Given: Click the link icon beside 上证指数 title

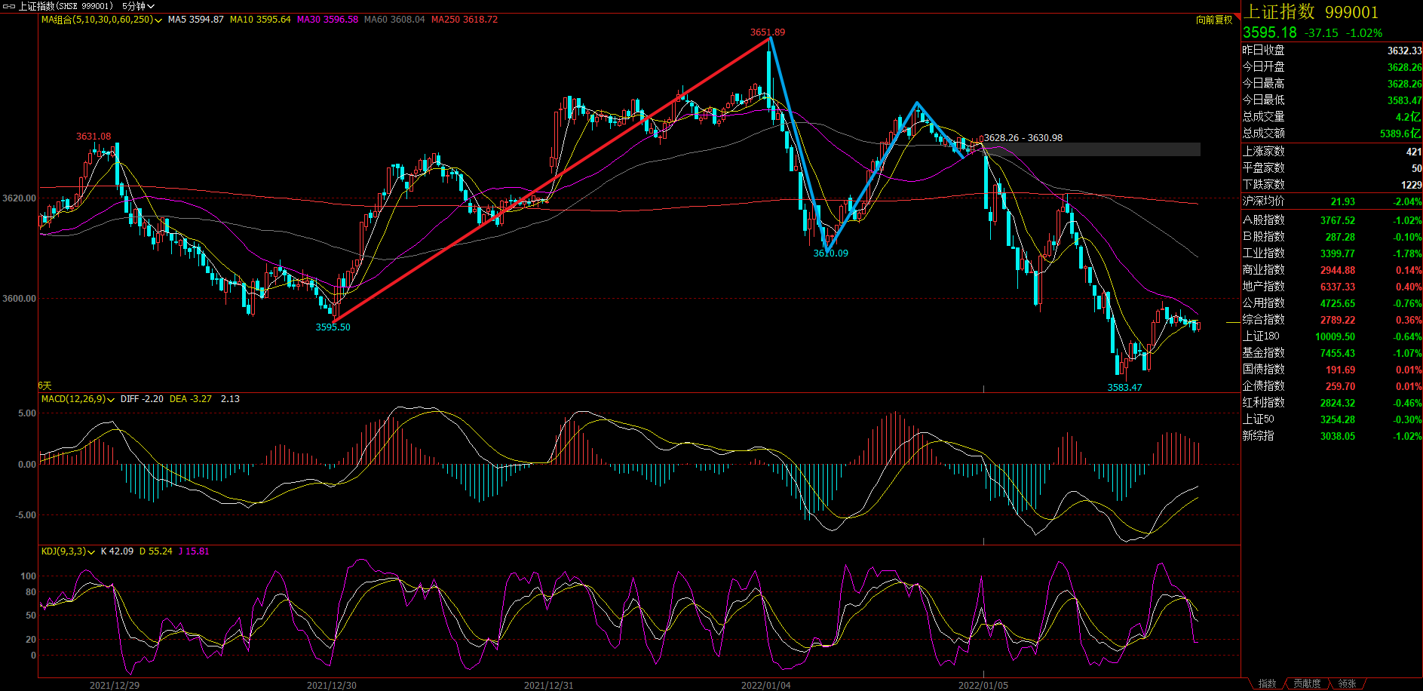Looking at the screenshot, I should point(9,6).
